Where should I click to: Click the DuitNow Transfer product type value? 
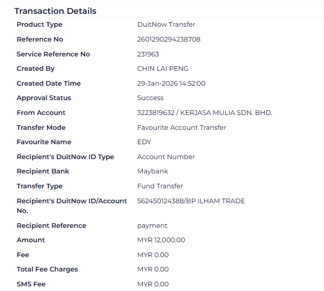(166, 25)
